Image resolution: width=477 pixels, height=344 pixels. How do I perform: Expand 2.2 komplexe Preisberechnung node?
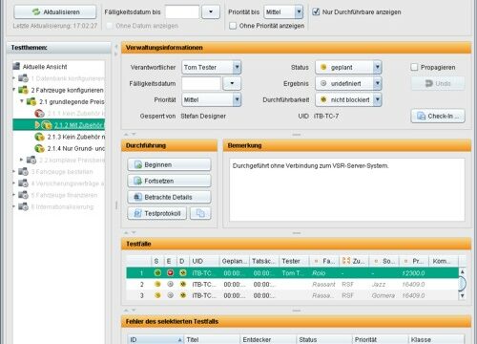22,160
